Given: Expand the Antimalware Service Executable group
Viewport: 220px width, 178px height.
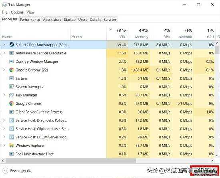Looking at the screenshot, I should [x=4, y=53].
